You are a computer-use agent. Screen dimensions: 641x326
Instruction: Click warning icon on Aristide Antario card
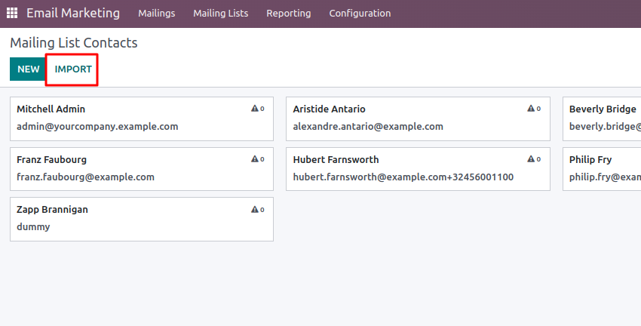(531, 109)
